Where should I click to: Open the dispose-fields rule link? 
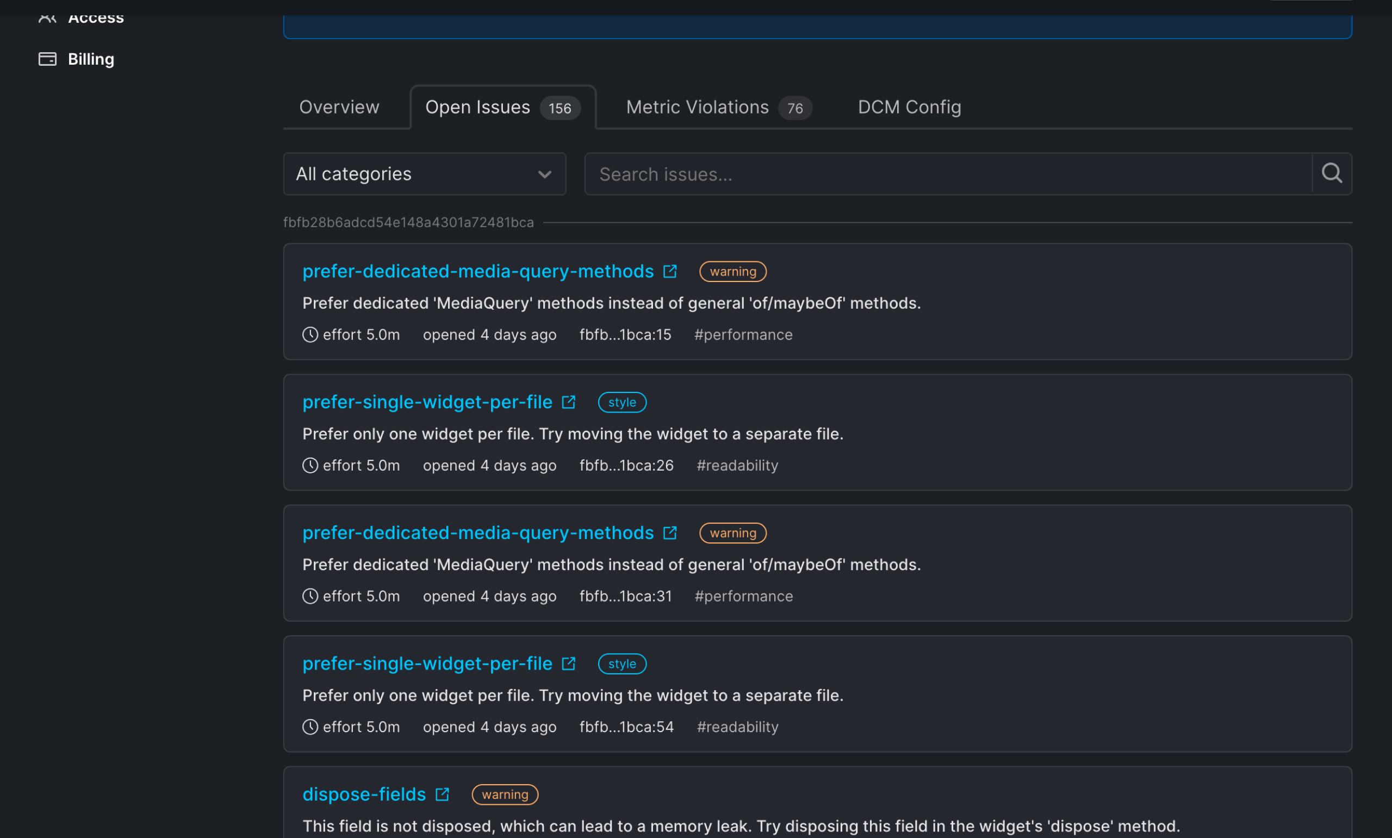tap(364, 795)
